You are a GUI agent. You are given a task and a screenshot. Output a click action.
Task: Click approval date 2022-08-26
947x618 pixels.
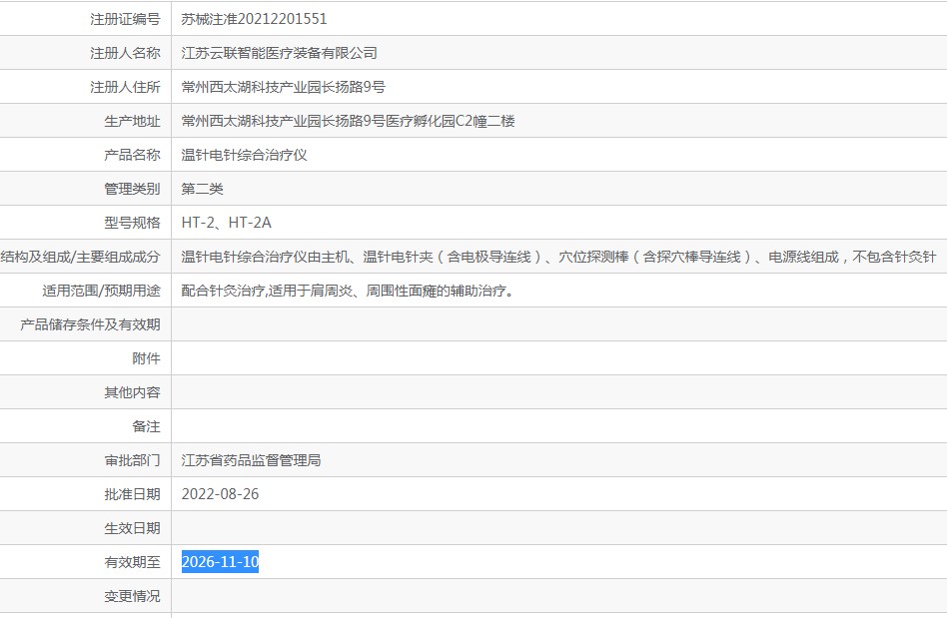pos(220,493)
